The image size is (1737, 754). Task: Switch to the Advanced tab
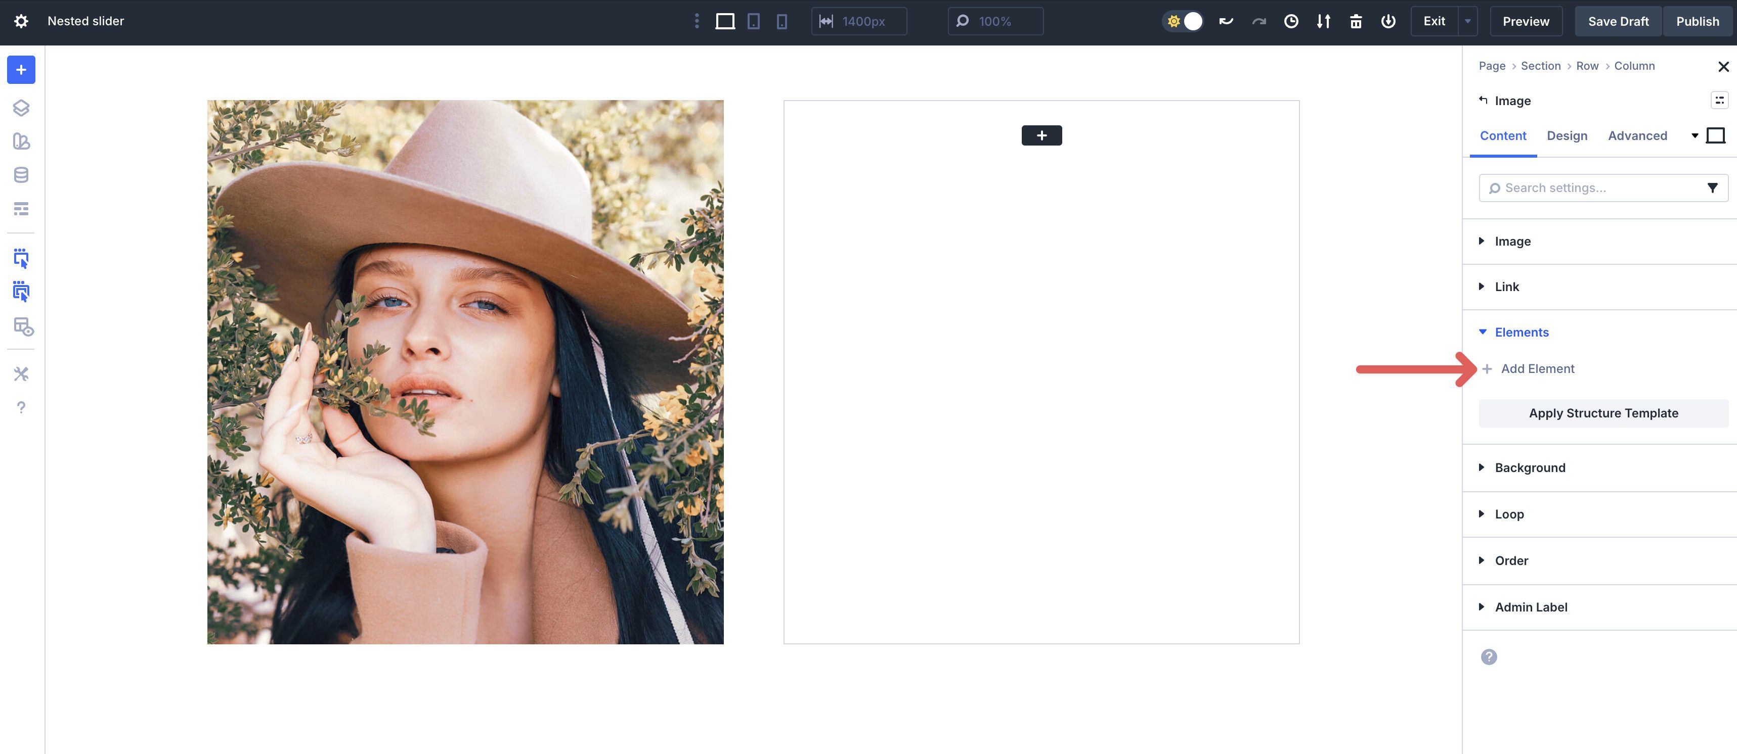pyautogui.click(x=1637, y=135)
